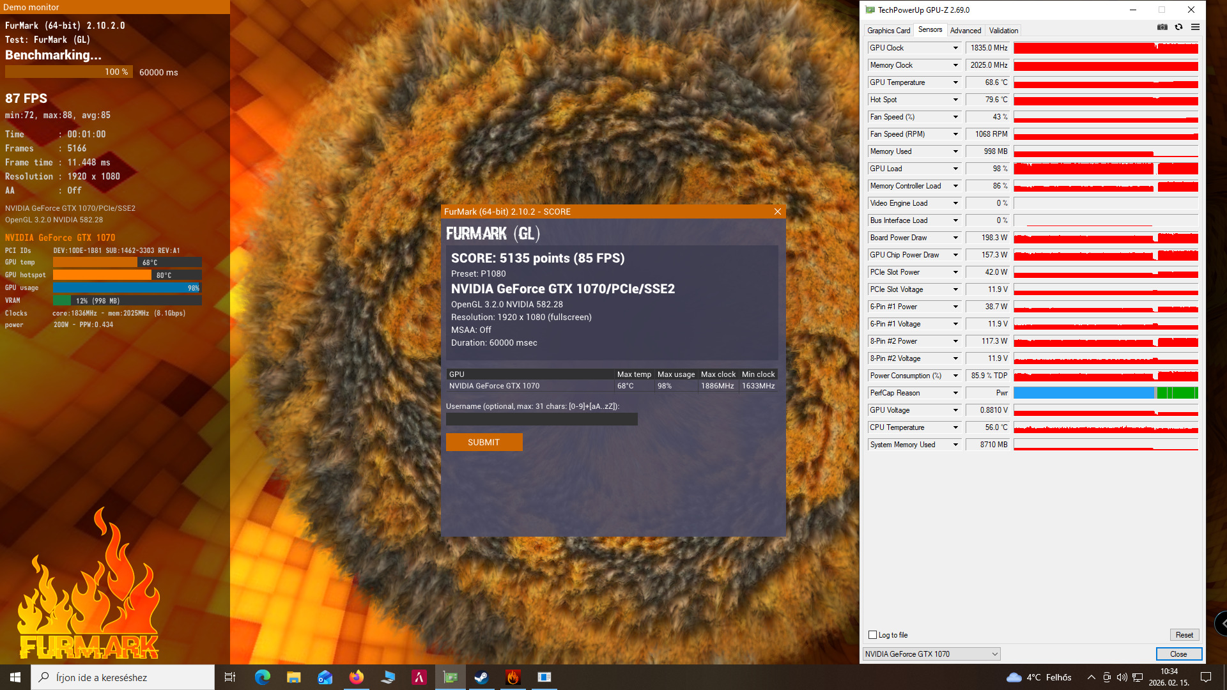
Task: Switch to the Graphics Card tab
Action: coord(888,31)
